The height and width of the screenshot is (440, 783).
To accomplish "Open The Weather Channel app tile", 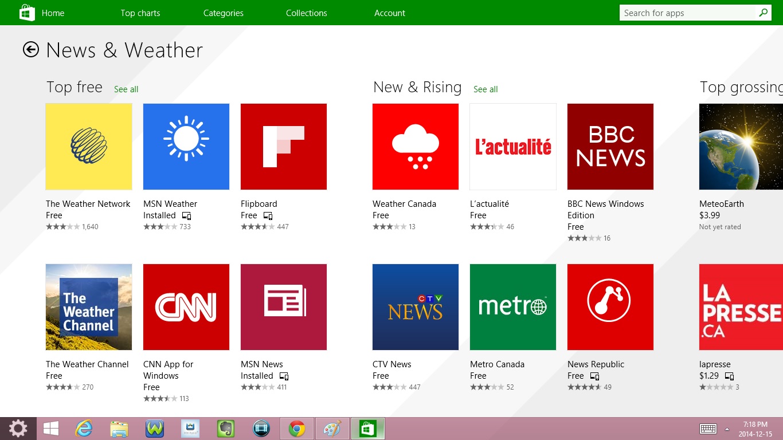I will [x=89, y=307].
